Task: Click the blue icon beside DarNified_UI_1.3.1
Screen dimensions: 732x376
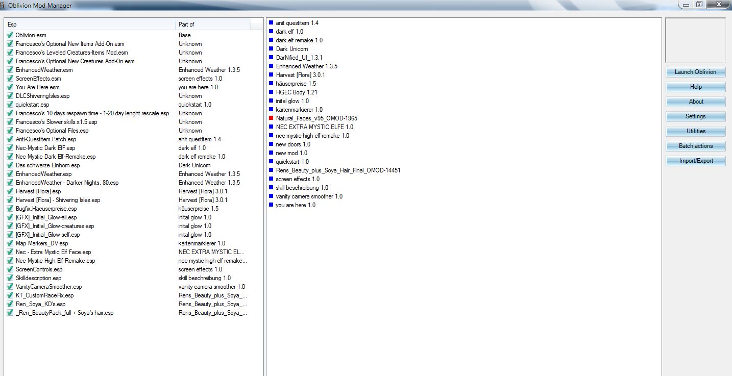Action: pos(272,58)
